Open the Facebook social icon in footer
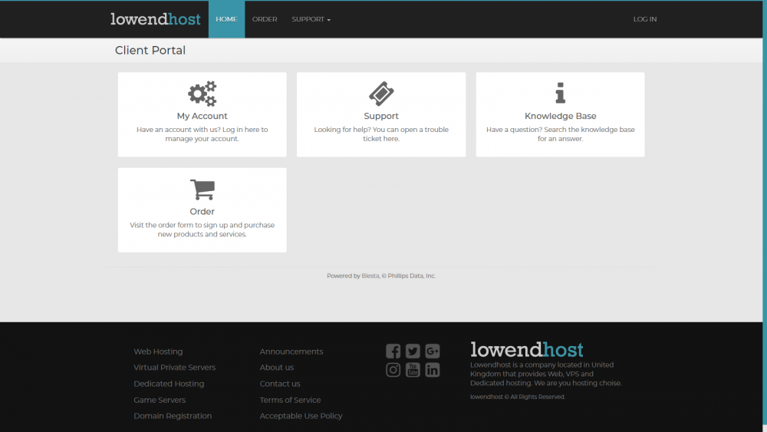The image size is (767, 432). pyautogui.click(x=393, y=351)
